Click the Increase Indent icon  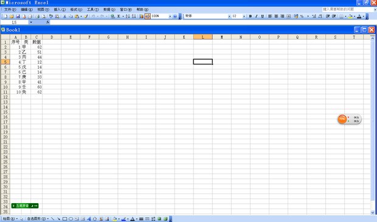(334, 16)
